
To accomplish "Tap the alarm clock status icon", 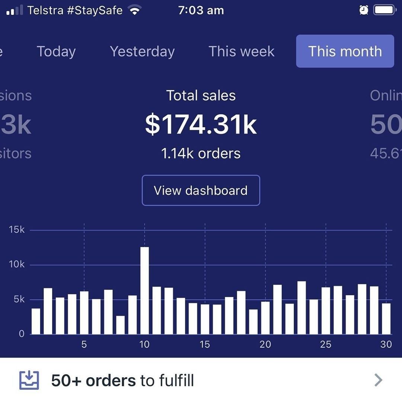I will (x=364, y=10).
